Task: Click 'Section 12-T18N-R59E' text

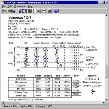Action: pyautogui.click(x=19, y=24)
